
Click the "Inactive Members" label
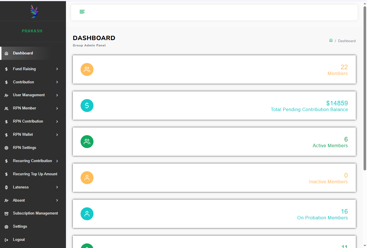(x=328, y=182)
